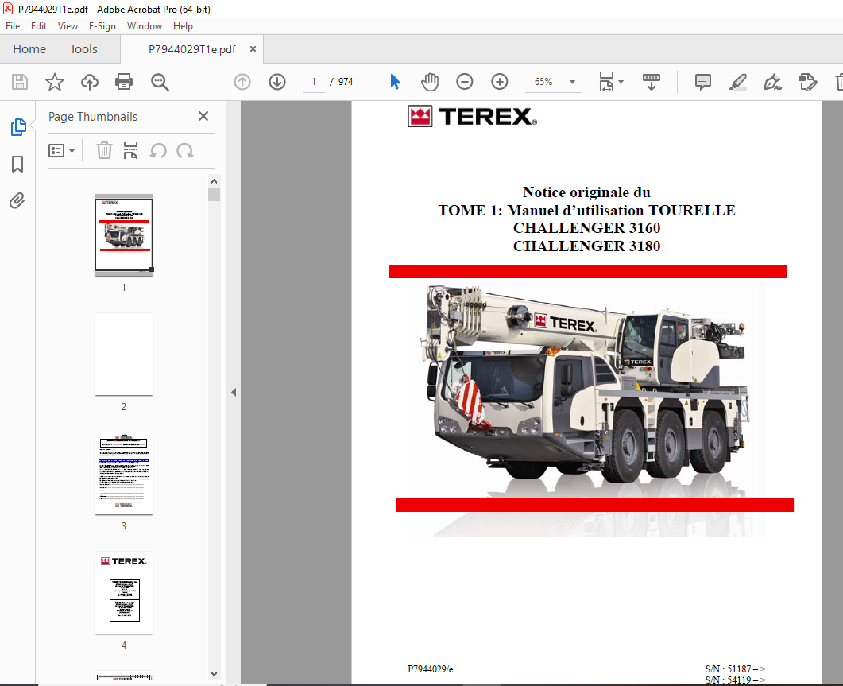Click the page number input field

(313, 82)
